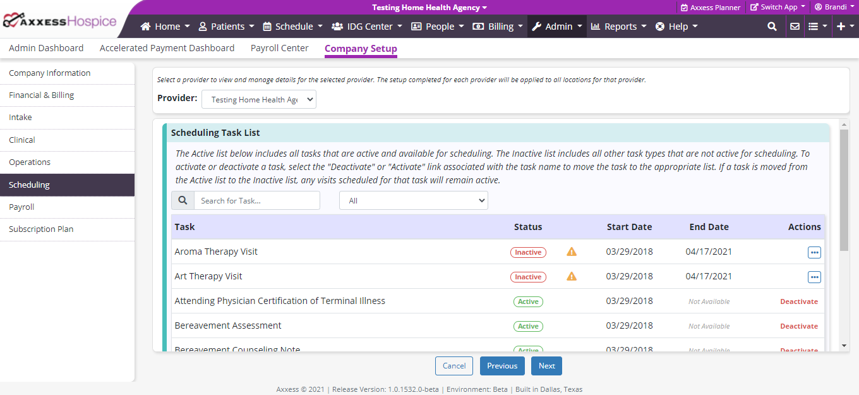
Task: Open the Billing menu
Action: [498, 27]
